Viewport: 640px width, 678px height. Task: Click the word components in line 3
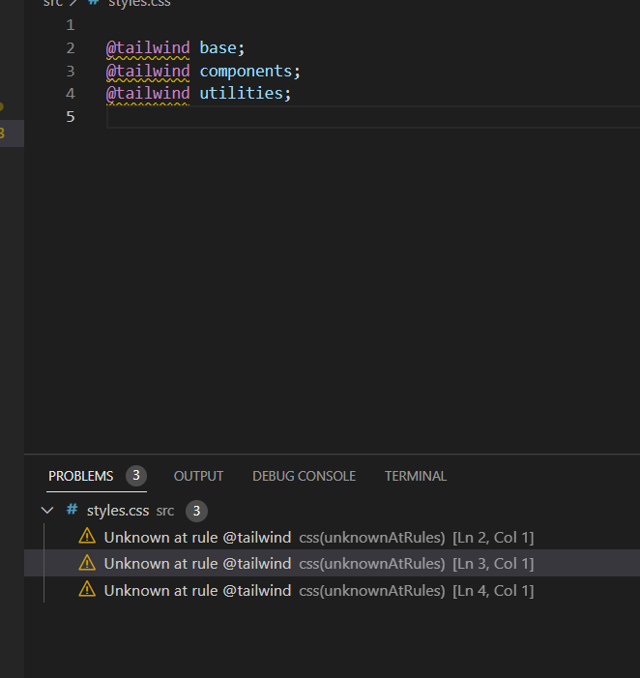coord(246,72)
